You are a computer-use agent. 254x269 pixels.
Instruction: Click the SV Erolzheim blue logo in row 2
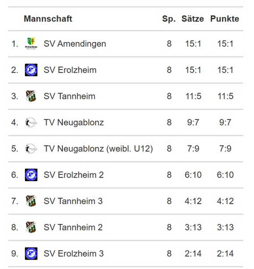point(31,70)
